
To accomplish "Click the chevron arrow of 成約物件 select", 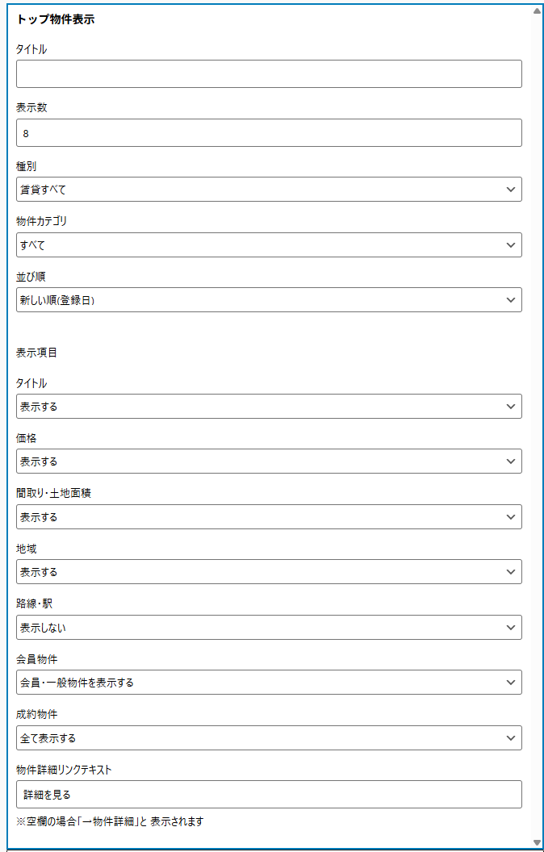I will (510, 738).
